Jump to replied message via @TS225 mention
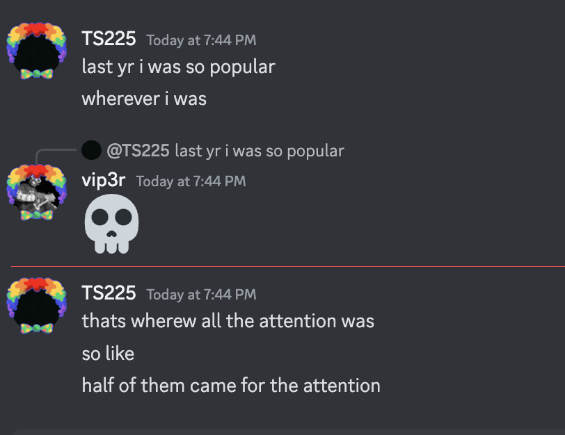Viewport: 565px width, 435px height. [x=138, y=150]
